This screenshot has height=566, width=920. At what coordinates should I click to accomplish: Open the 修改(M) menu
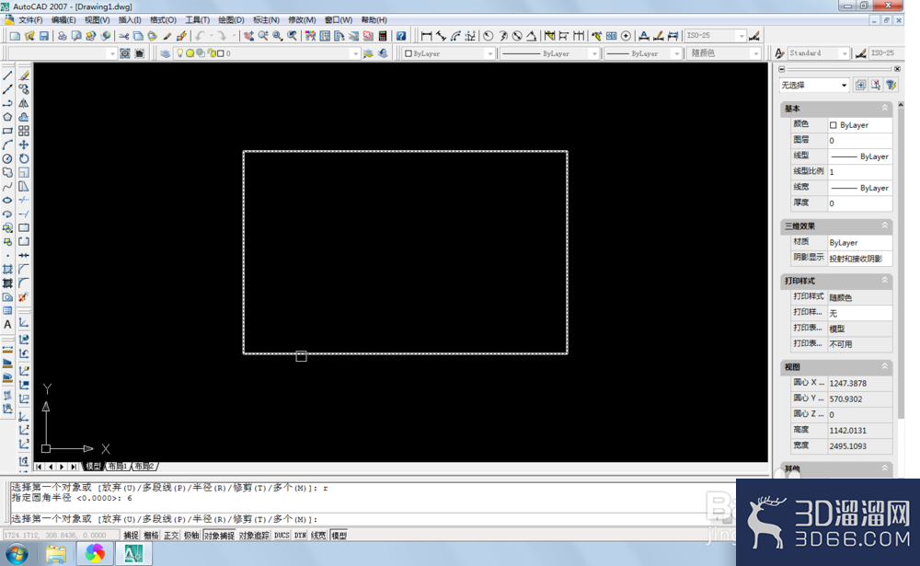(x=302, y=20)
